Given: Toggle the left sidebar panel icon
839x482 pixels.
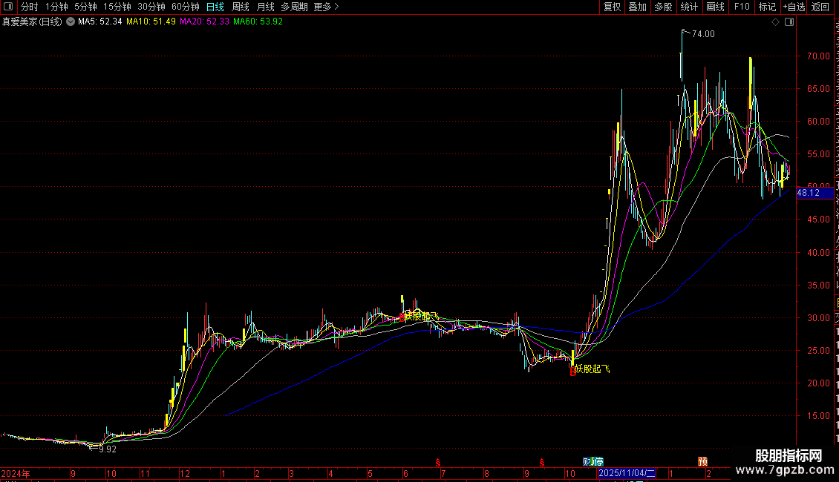Looking at the screenshot, I should (8, 7).
